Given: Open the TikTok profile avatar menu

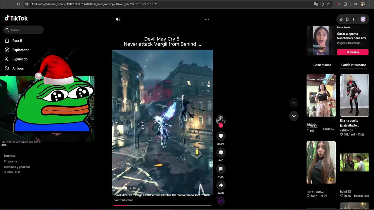Looking at the screenshot, I should click(363, 19).
